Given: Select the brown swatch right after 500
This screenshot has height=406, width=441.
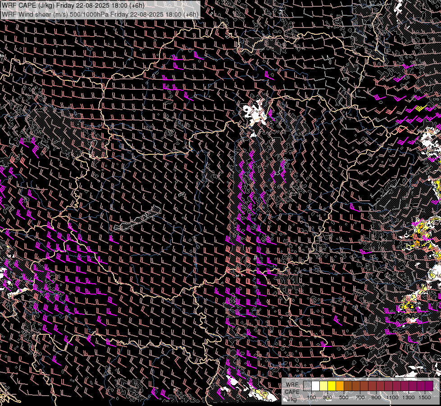Looking at the screenshot, I should coord(348,386).
